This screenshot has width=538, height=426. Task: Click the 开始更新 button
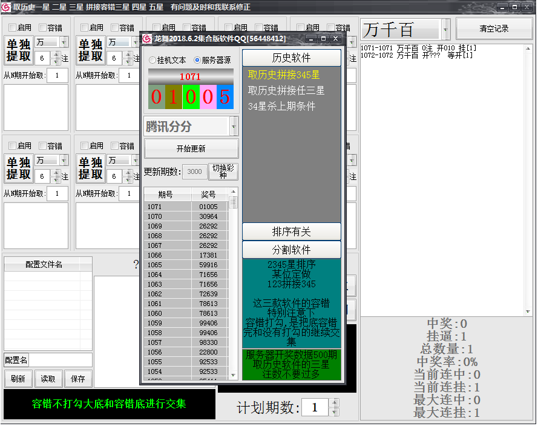pos(191,148)
